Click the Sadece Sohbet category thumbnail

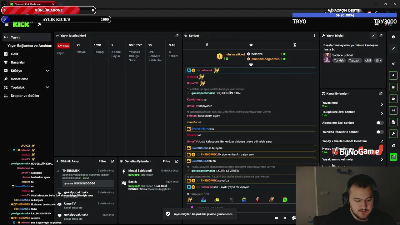[x=327, y=58]
